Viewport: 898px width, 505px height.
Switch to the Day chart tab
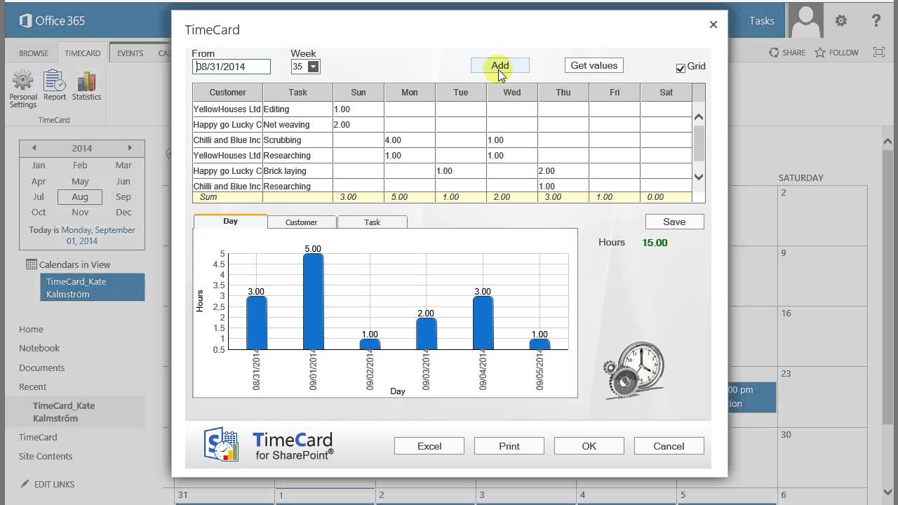[x=230, y=221]
